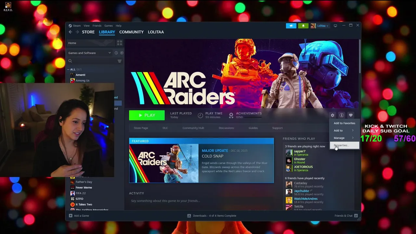
Task: Open the game info icon
Action: 342,115
